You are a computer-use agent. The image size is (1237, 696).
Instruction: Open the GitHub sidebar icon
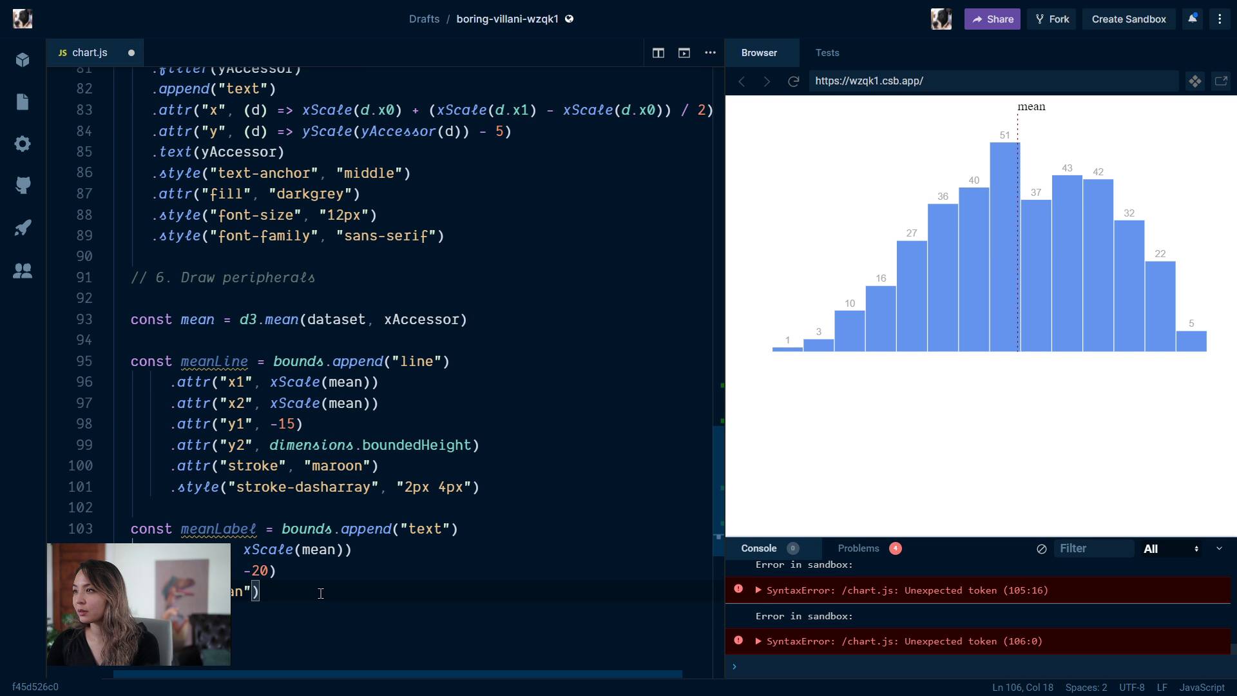(x=23, y=186)
